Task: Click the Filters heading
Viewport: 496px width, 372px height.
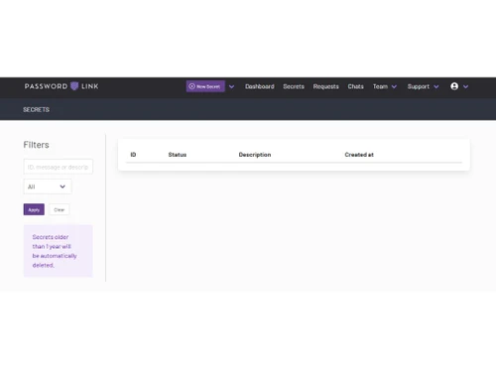Action: pos(36,145)
